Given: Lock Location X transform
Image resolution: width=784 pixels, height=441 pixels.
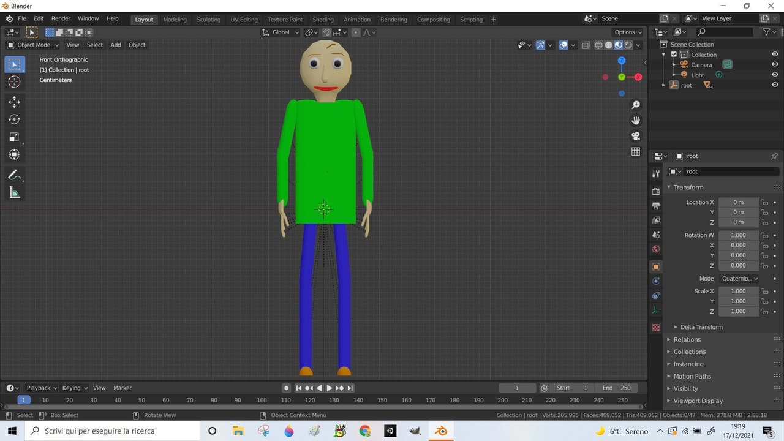Looking at the screenshot, I should click(764, 202).
